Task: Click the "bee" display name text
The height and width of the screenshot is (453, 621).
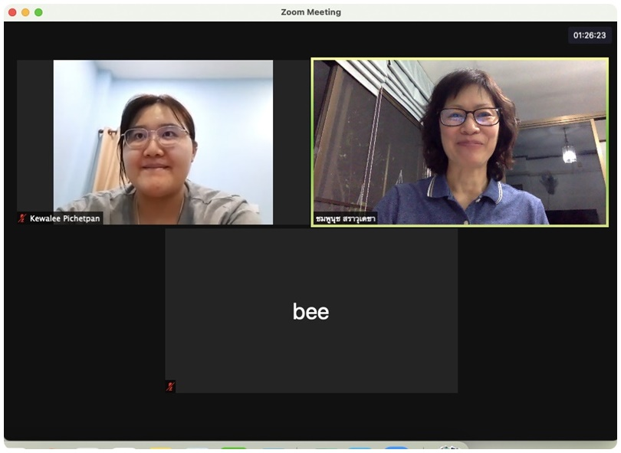Action: tap(310, 311)
